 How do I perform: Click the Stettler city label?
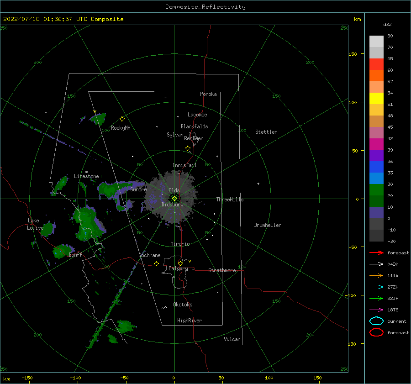click(x=266, y=132)
